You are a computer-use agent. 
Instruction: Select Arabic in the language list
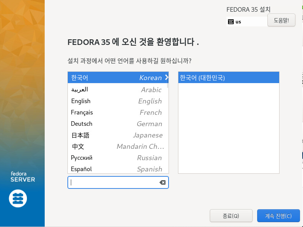(x=114, y=90)
